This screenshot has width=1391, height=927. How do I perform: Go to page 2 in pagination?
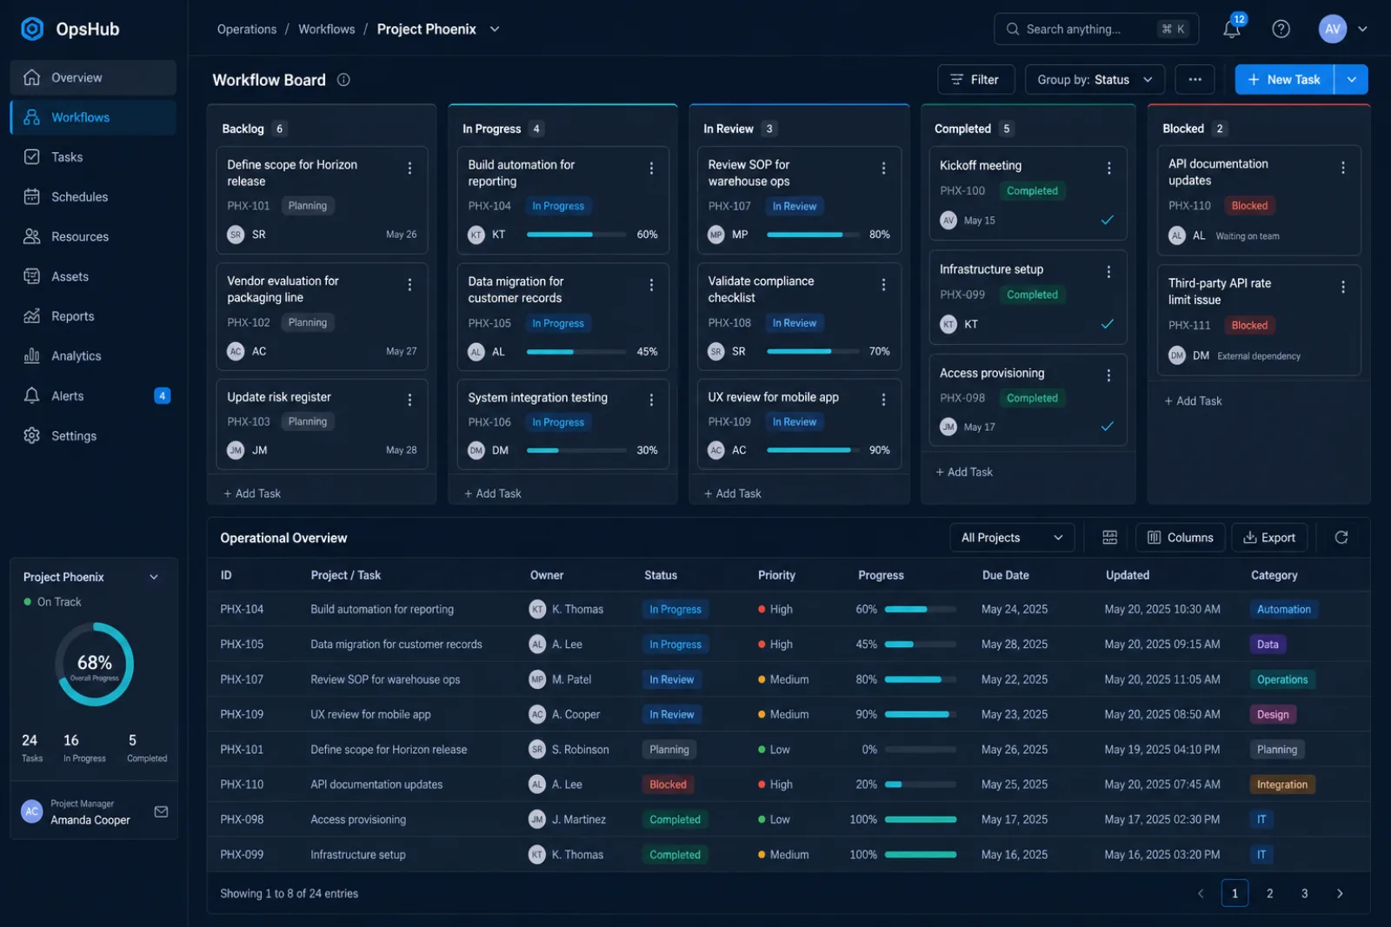[1269, 893]
